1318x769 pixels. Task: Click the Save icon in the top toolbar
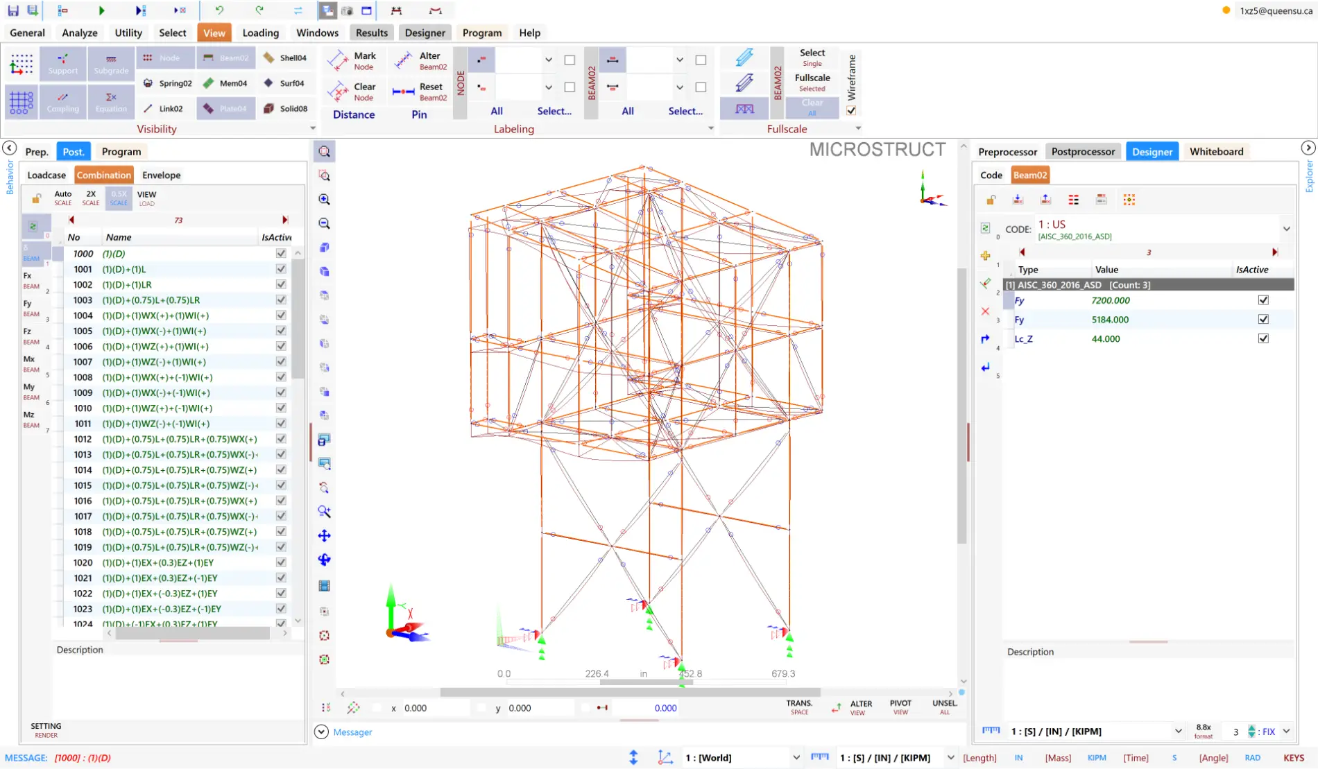[13, 10]
